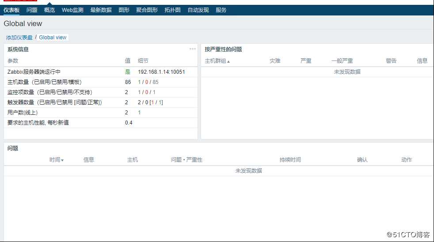The image size is (434, 242).
Task: Click 用户数(线上) row label
Action: pos(23,113)
